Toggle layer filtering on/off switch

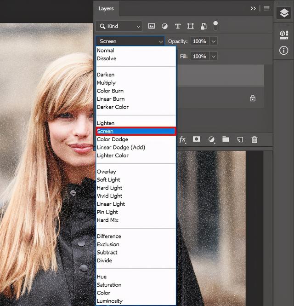(x=215, y=26)
